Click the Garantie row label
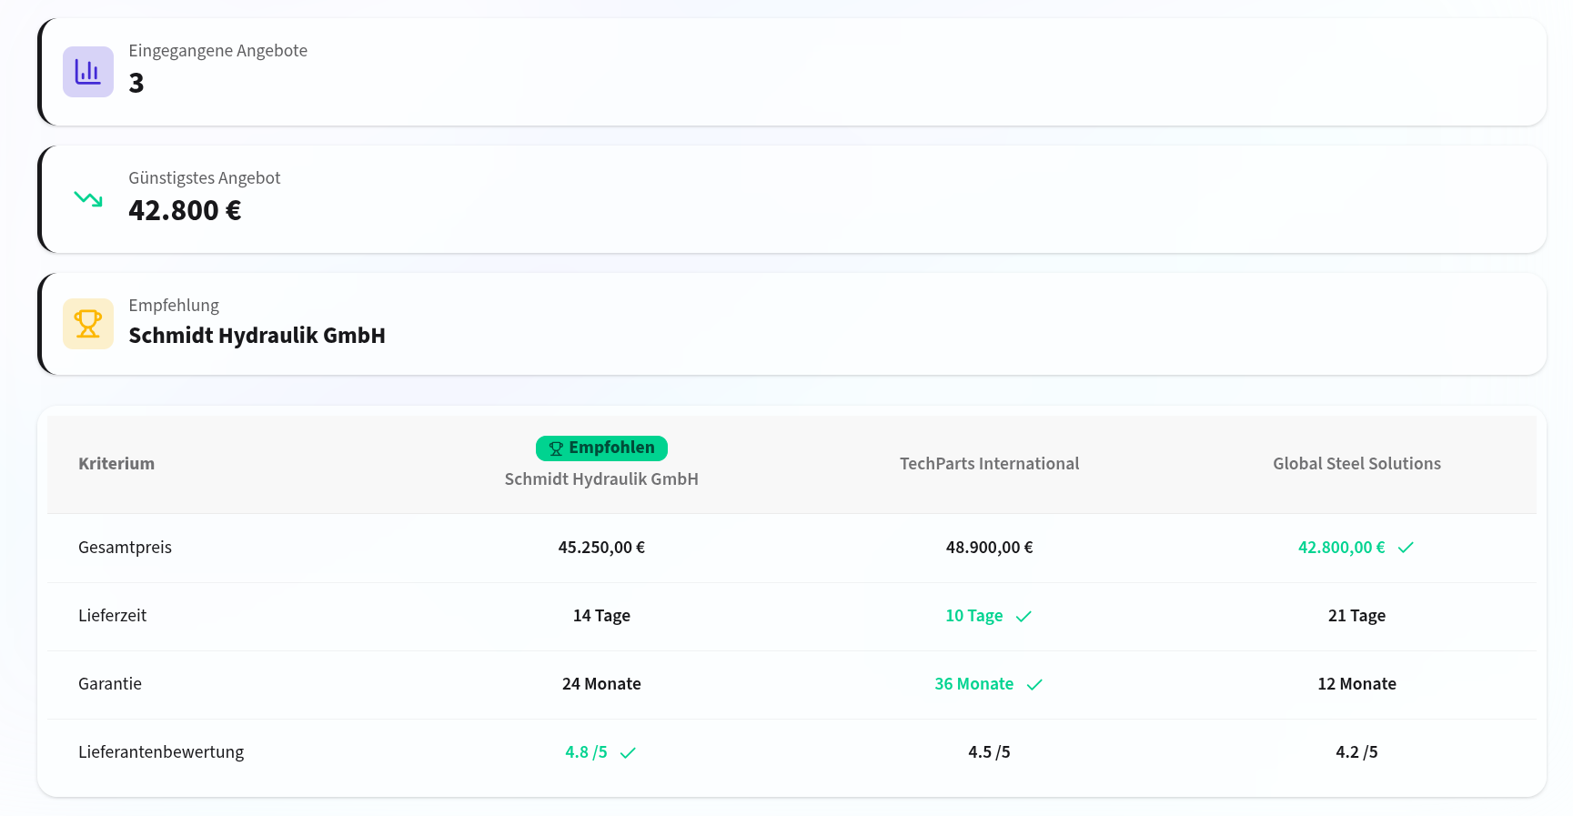Viewport: 1573px width, 816px height. pos(110,684)
